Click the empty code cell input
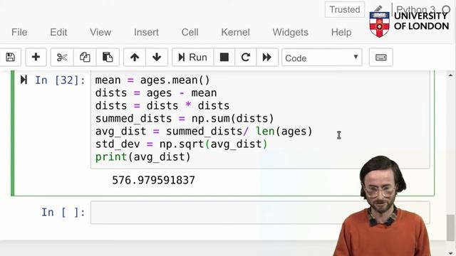 coord(260,213)
